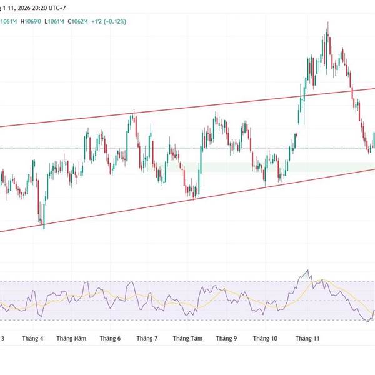Click the lowest candle wick in April
Screen dimensions: 375x375
tap(44, 228)
